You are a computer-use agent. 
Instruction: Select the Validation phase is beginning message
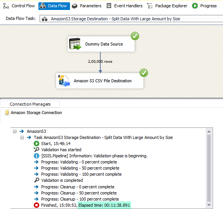tap(95, 156)
